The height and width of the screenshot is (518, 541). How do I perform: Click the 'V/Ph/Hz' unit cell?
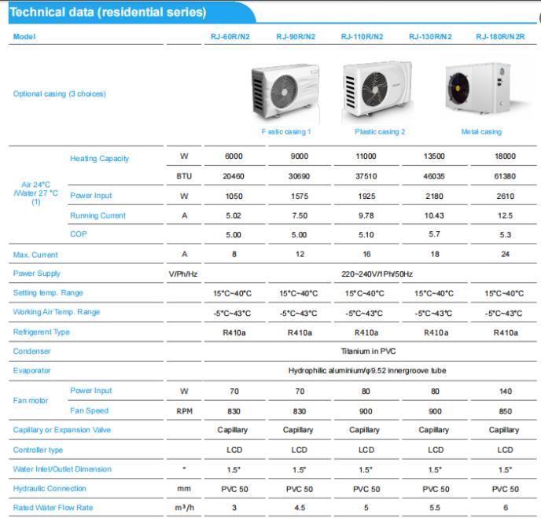click(183, 274)
